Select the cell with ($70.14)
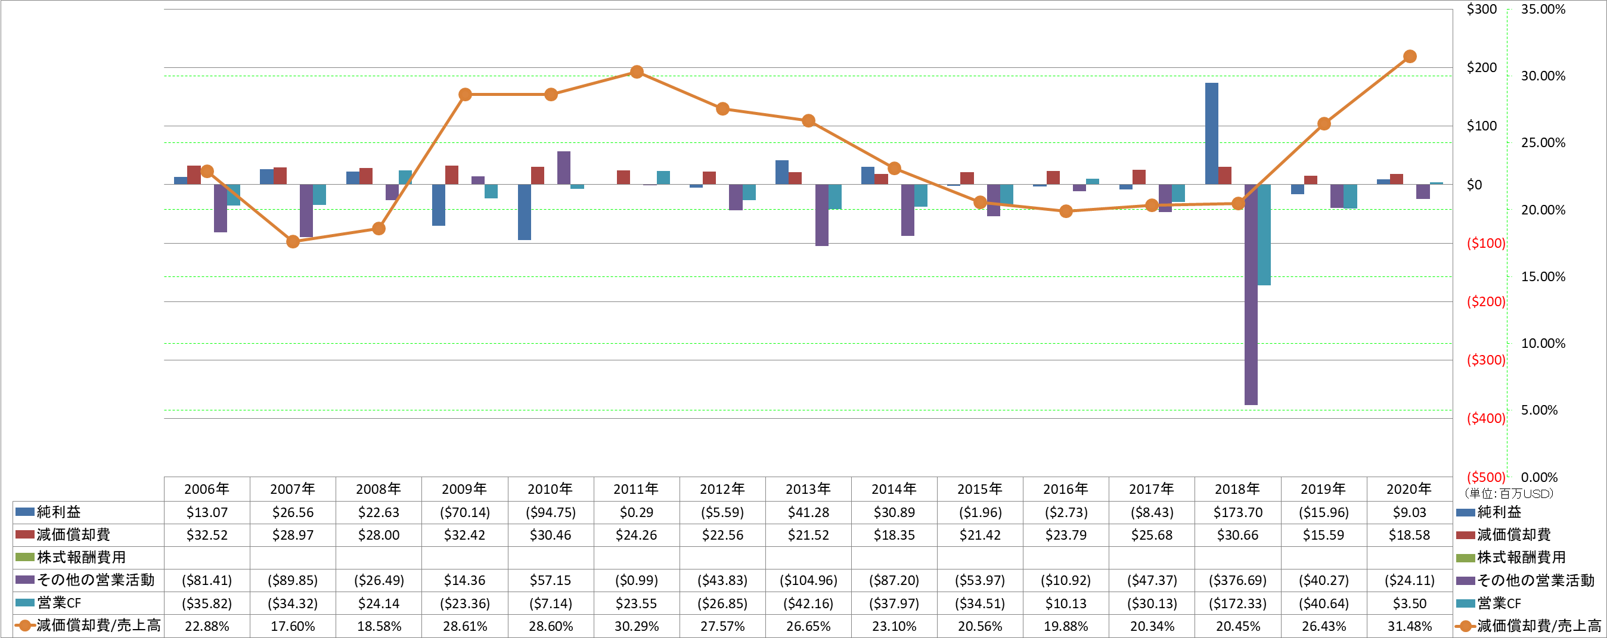The width and height of the screenshot is (1607, 638). [465, 512]
